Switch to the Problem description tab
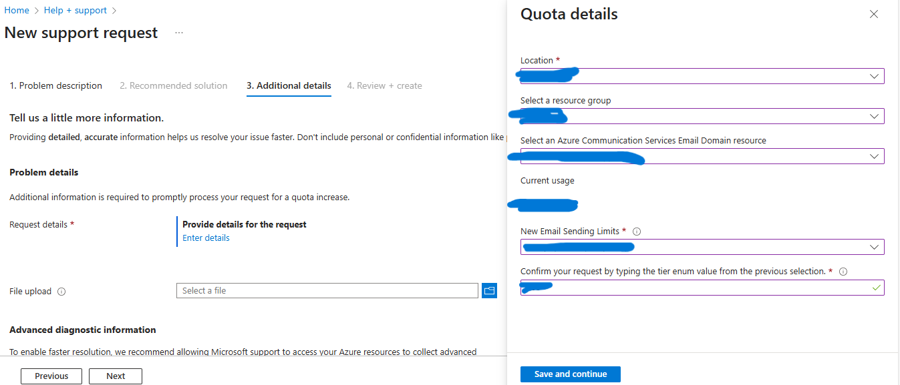Viewport: 900px width, 385px height. coord(56,85)
